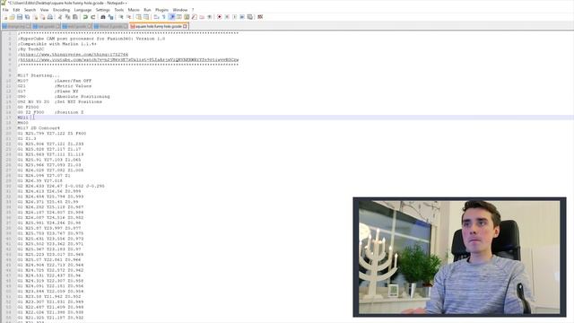Viewport: 574px width, 323px height.
Task: Click the Save All toolbar icon
Action: [x=28, y=17]
